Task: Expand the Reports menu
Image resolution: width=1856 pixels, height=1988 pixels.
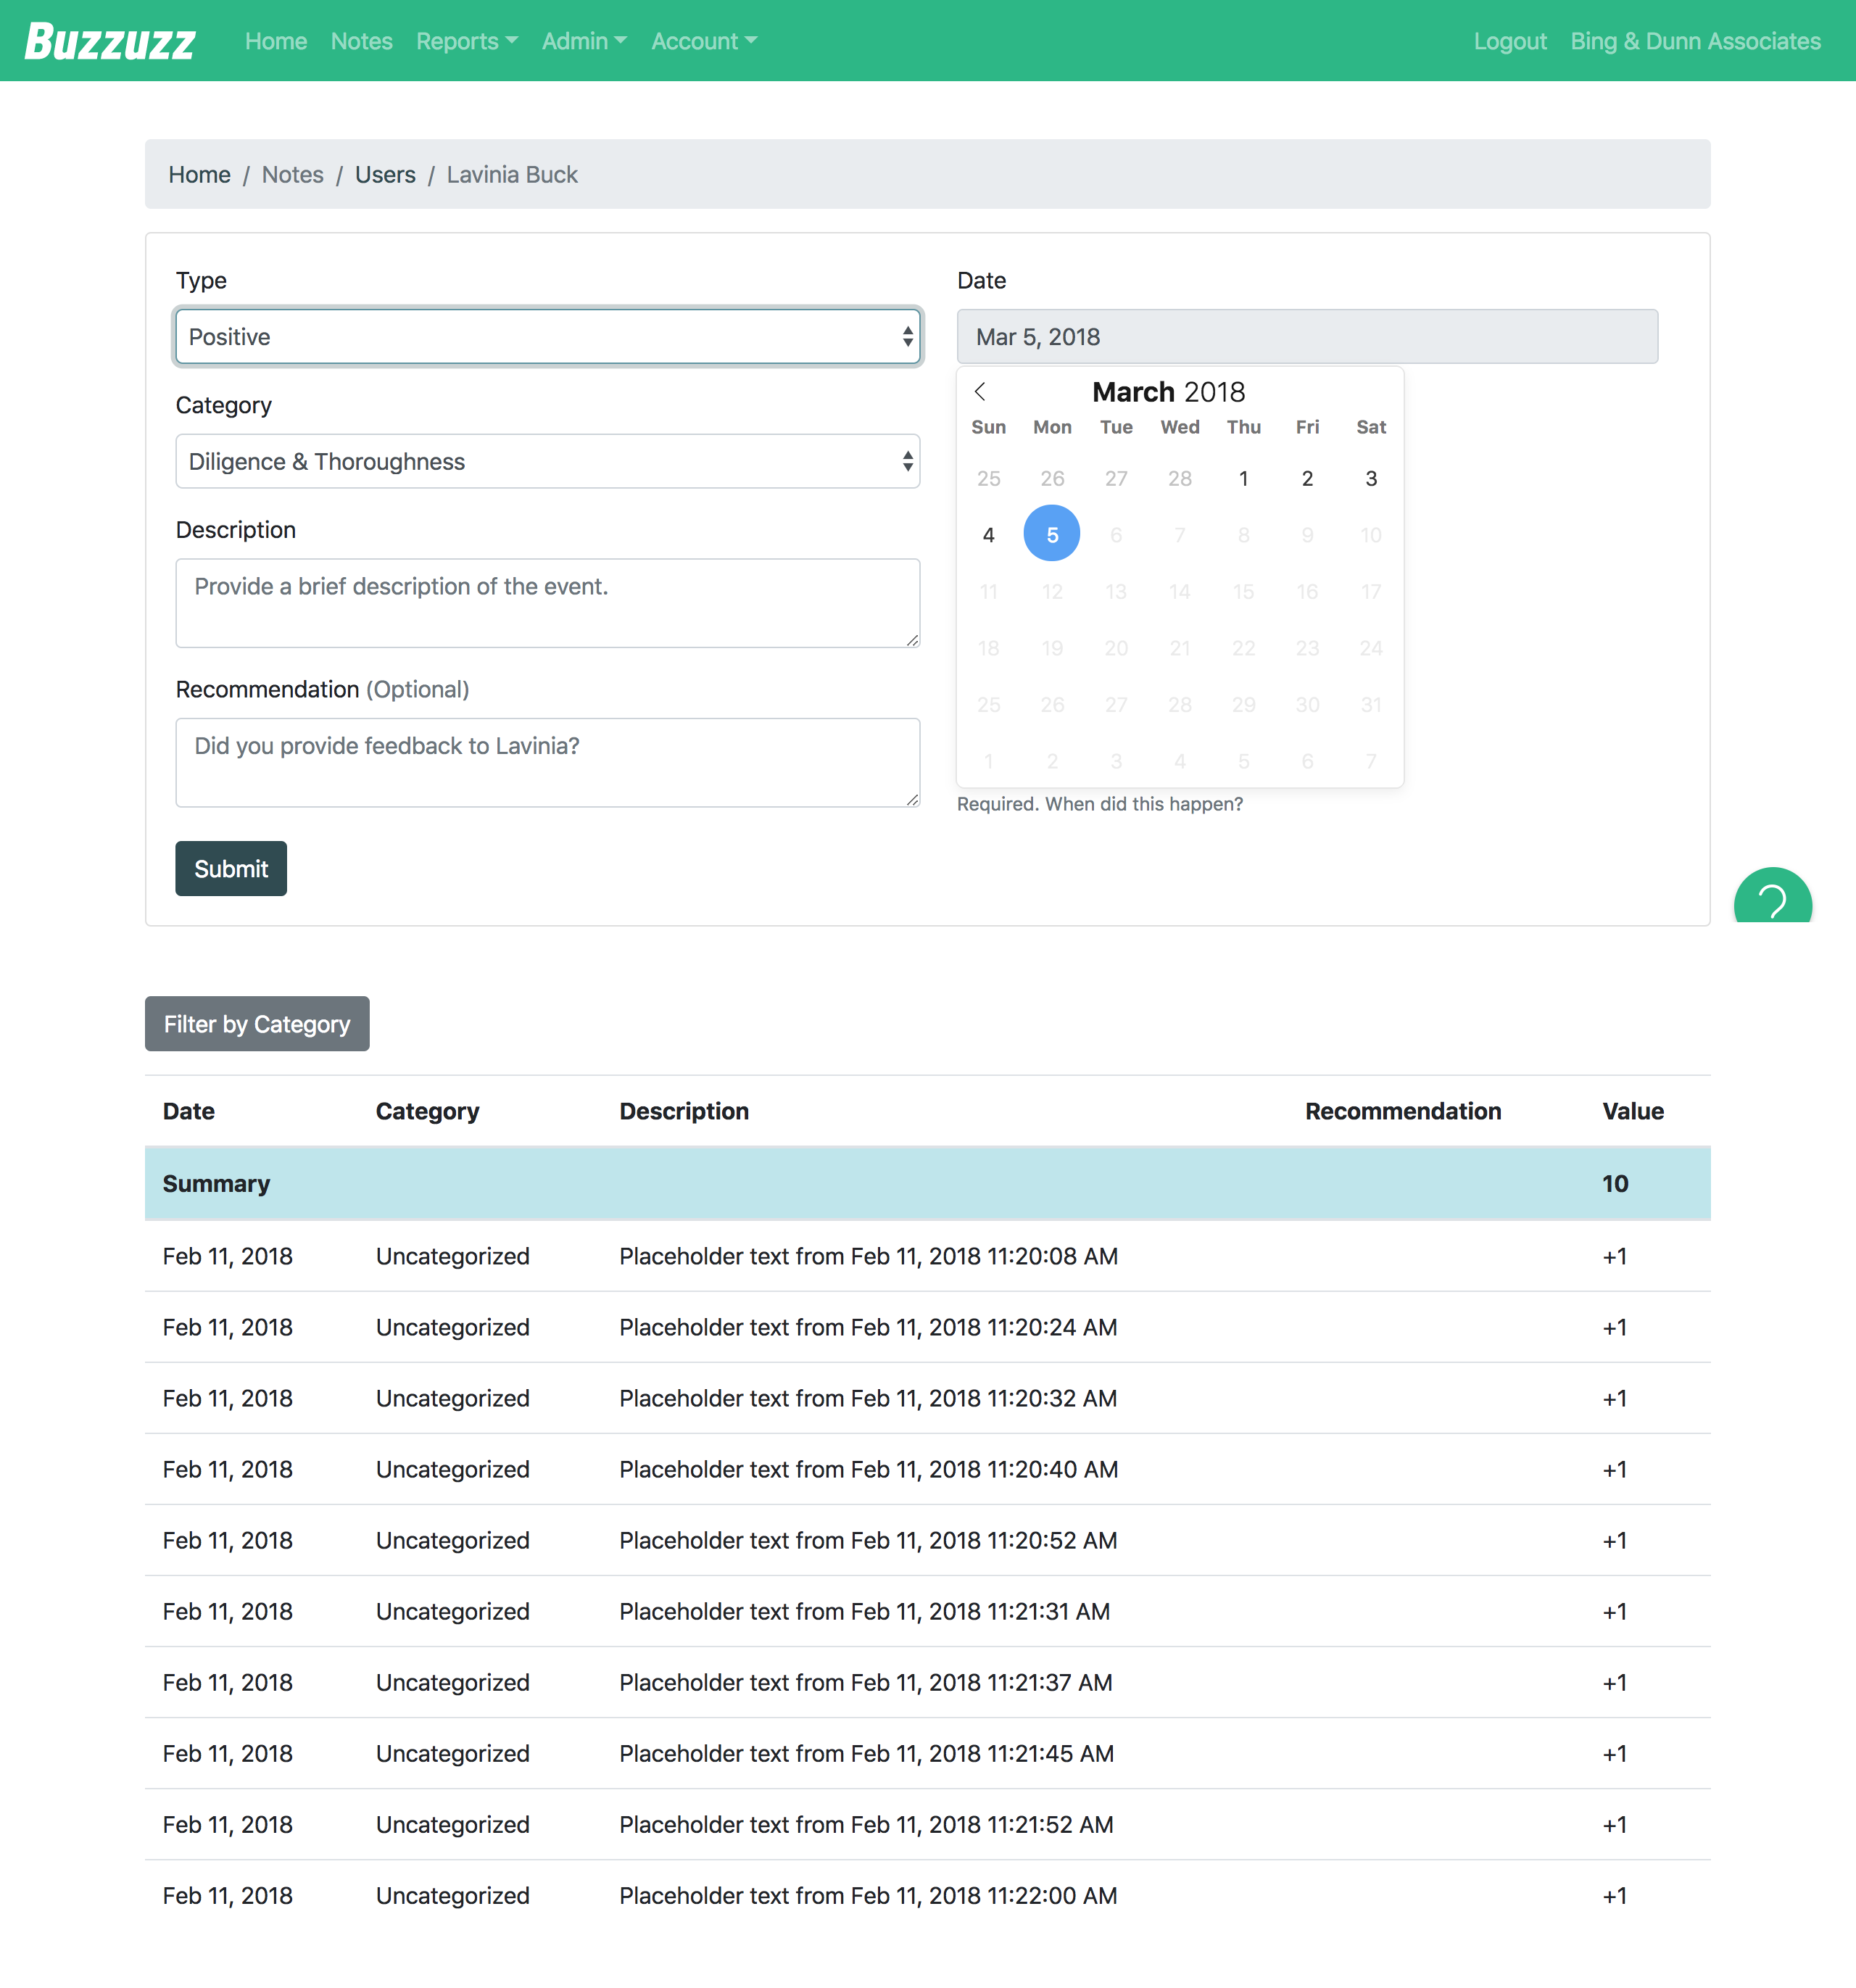Action: tap(466, 41)
